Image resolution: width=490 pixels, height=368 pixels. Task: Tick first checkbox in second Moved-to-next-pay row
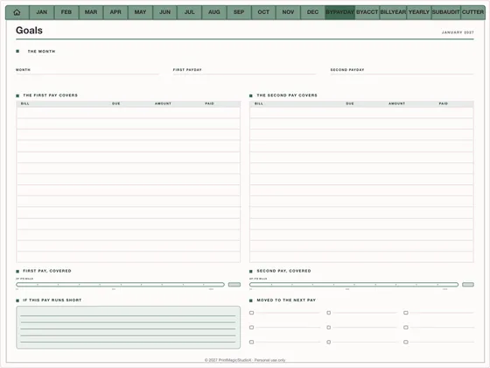click(x=252, y=328)
